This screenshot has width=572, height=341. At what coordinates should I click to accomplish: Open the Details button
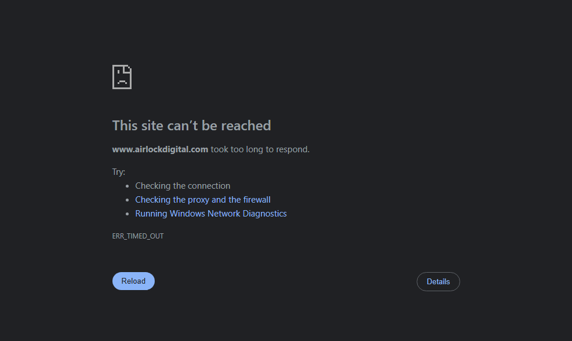(438, 281)
